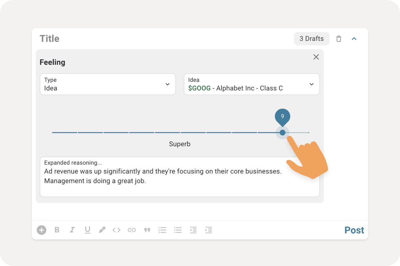Delete the draft with trash icon

coord(339,39)
